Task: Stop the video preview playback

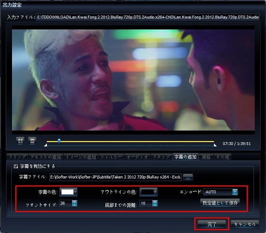Action: [x=32, y=141]
